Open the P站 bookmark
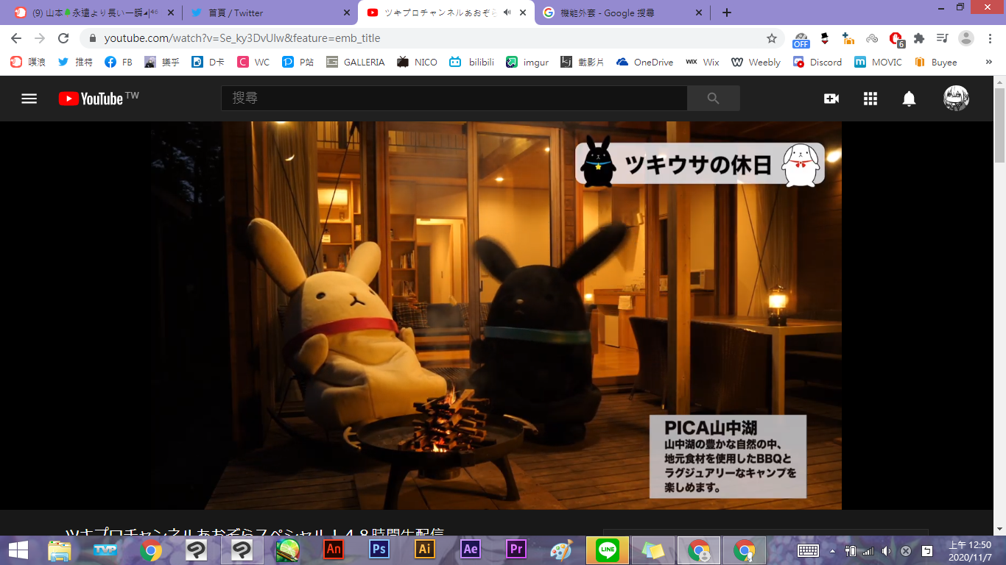1006x565 pixels. 298,63
